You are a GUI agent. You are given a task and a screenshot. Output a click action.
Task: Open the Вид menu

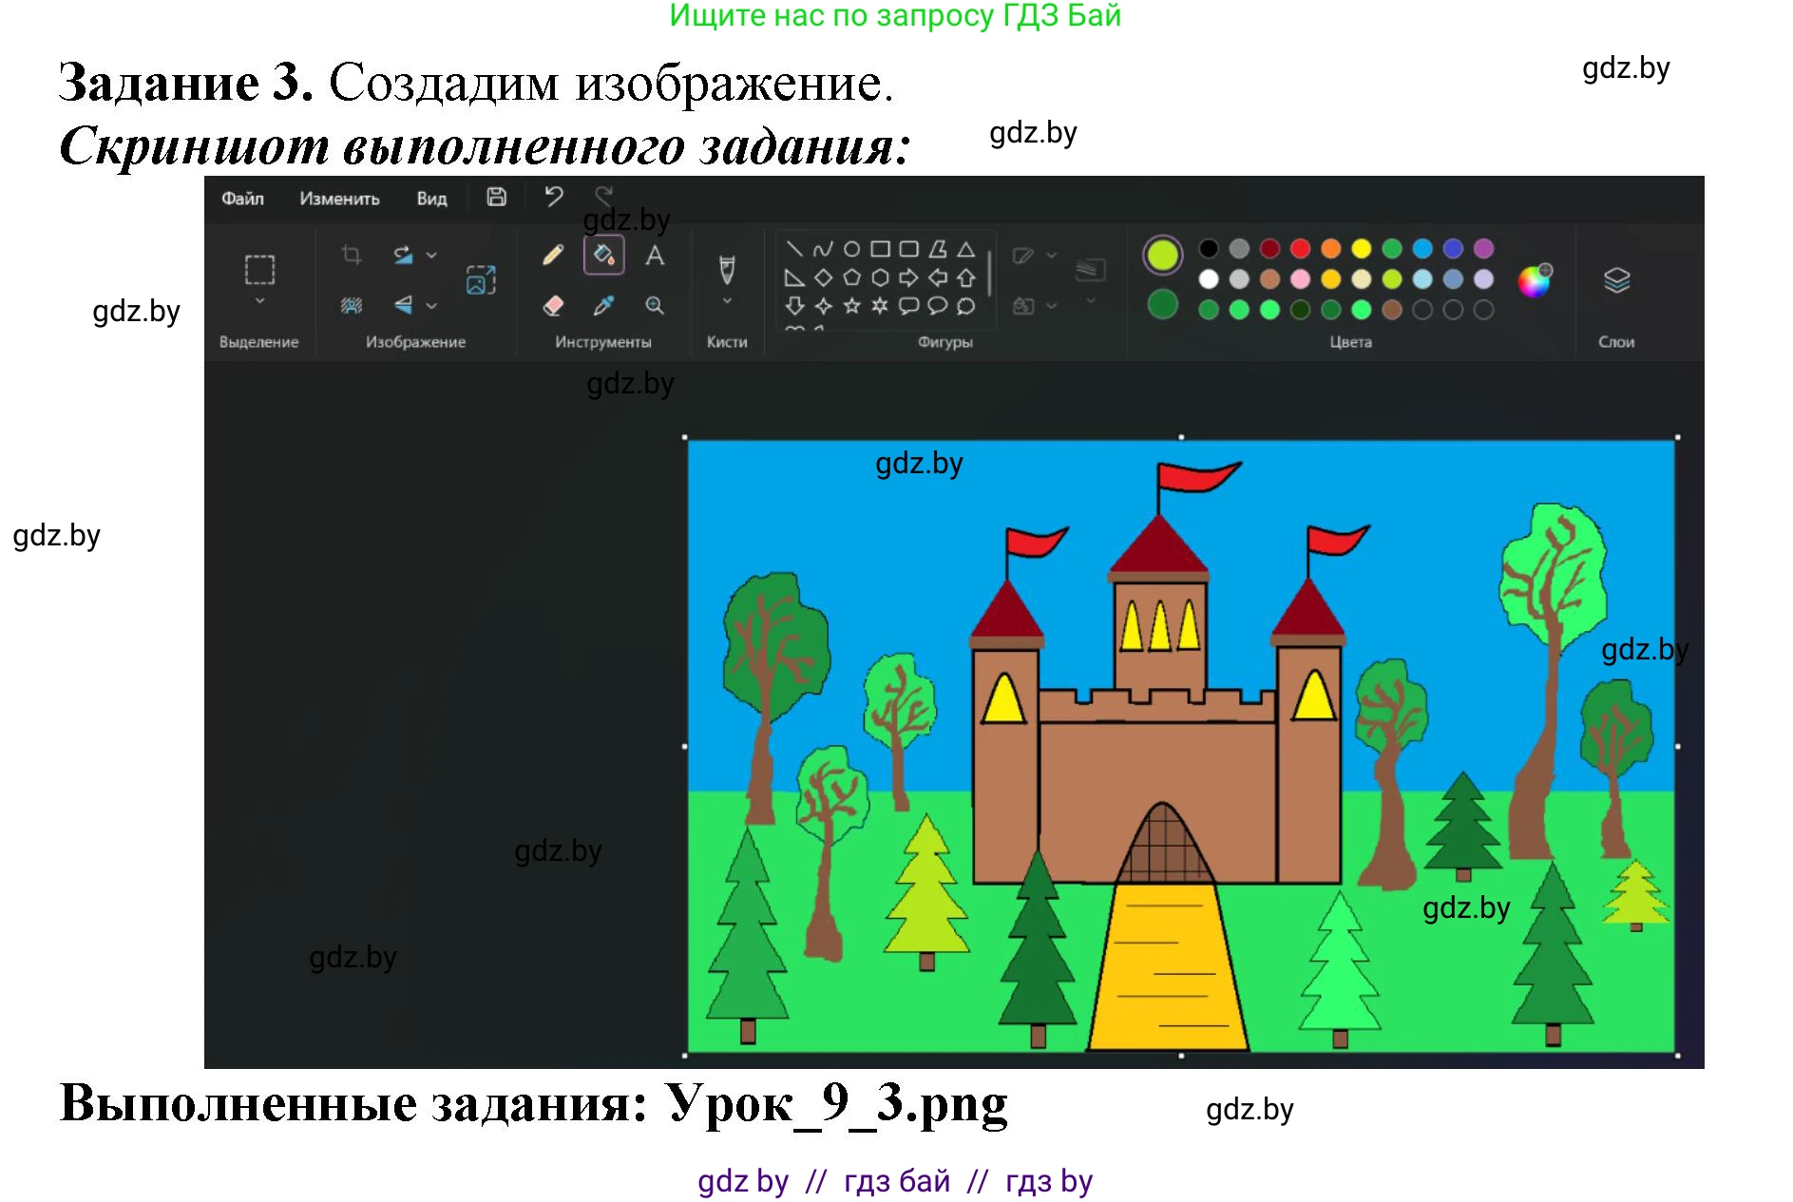[432, 199]
